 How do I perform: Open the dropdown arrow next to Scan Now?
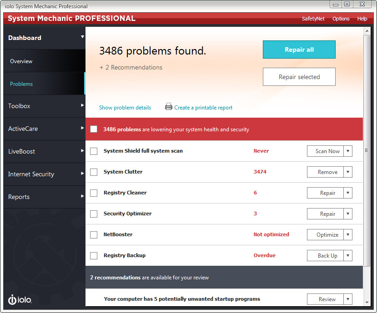click(348, 151)
